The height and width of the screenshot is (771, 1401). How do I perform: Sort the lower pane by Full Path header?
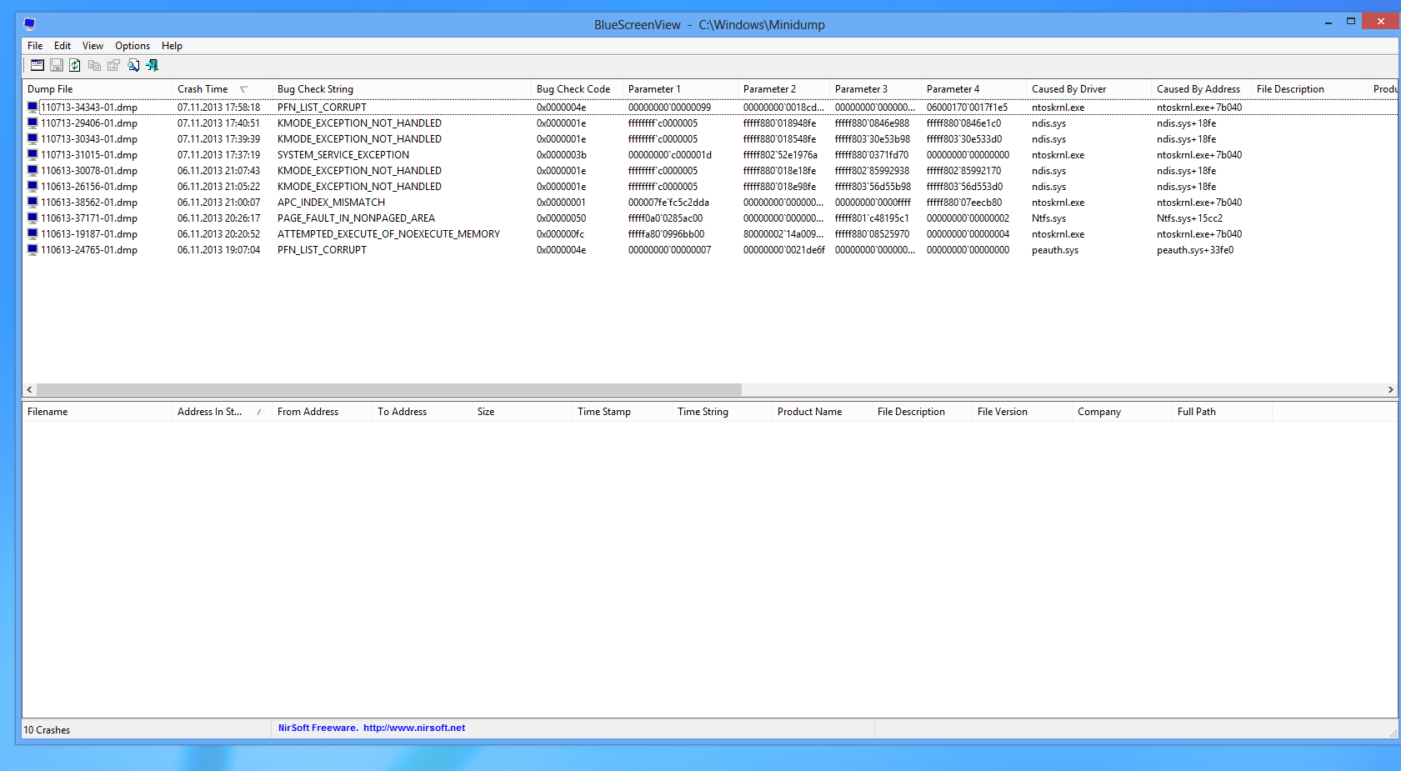click(x=1223, y=412)
